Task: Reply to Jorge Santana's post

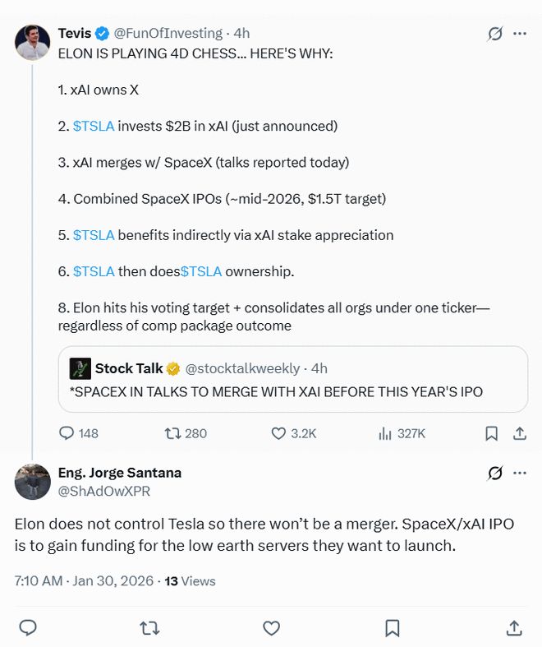Action: (28, 628)
